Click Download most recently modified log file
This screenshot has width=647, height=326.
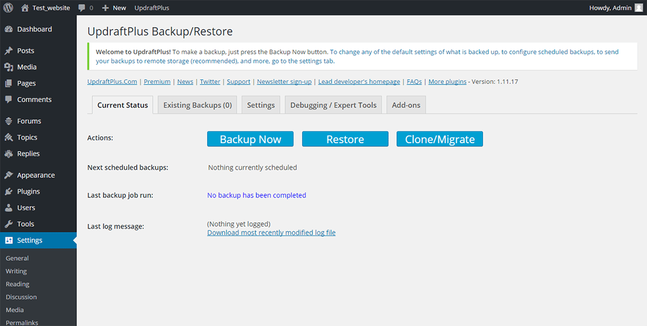click(x=272, y=233)
